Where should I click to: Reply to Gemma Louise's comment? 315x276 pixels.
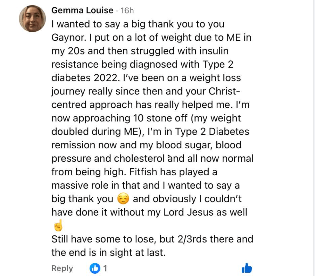[62, 268]
